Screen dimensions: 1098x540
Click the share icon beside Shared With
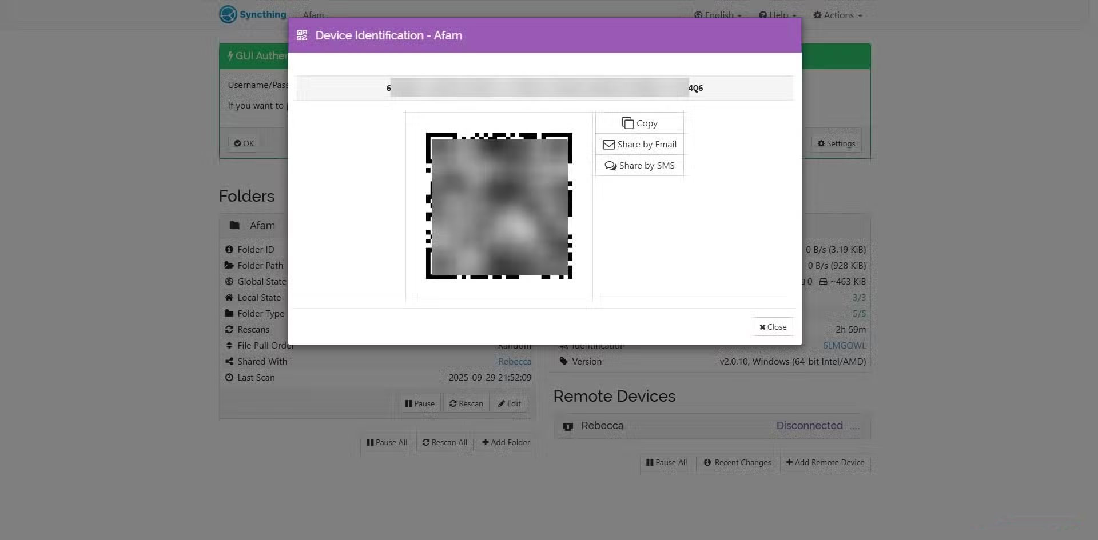(x=229, y=361)
